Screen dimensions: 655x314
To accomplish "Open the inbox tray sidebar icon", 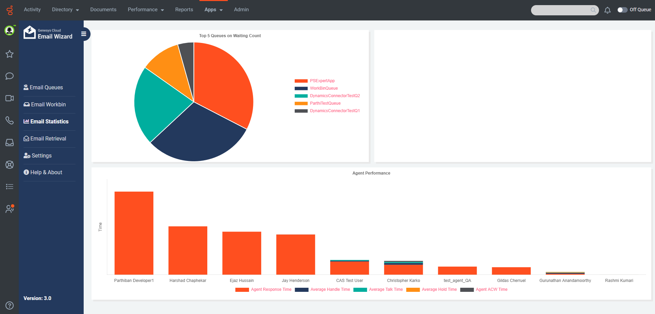I will point(10,143).
